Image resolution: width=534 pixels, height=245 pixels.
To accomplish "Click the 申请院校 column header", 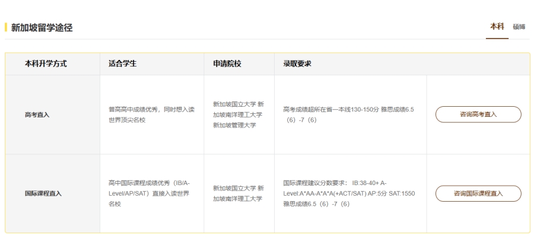I will pos(228,64).
